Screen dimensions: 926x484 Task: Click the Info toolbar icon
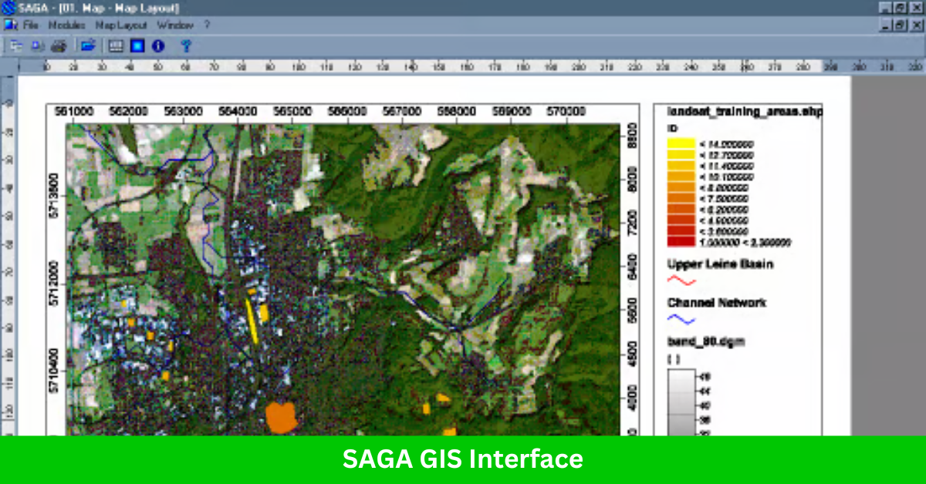(159, 45)
